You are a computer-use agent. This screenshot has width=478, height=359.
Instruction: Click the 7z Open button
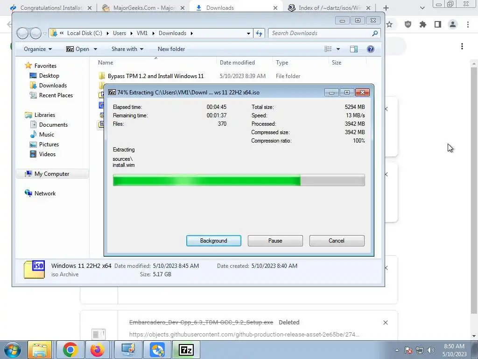[x=78, y=49]
